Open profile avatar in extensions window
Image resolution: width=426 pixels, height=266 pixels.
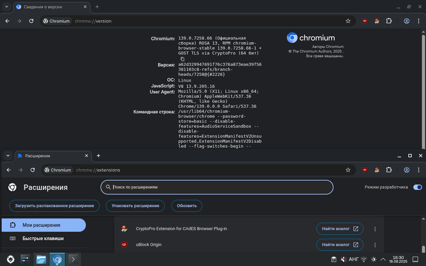tap(407, 170)
